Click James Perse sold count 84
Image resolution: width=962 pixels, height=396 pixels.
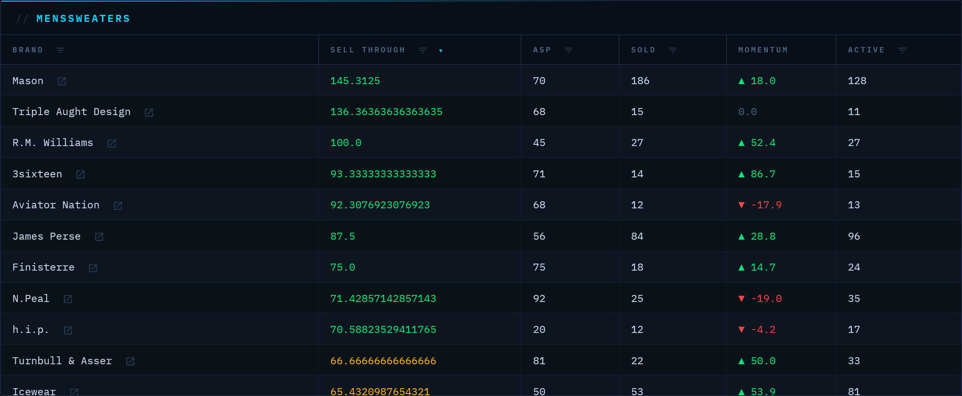[x=637, y=236]
